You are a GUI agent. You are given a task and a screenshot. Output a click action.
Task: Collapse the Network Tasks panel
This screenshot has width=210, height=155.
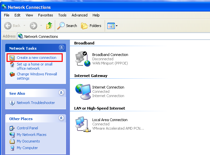(x=61, y=48)
